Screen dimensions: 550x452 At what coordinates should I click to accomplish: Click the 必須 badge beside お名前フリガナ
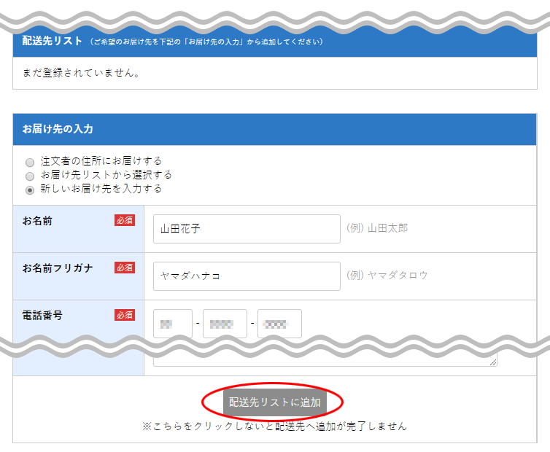(x=125, y=268)
